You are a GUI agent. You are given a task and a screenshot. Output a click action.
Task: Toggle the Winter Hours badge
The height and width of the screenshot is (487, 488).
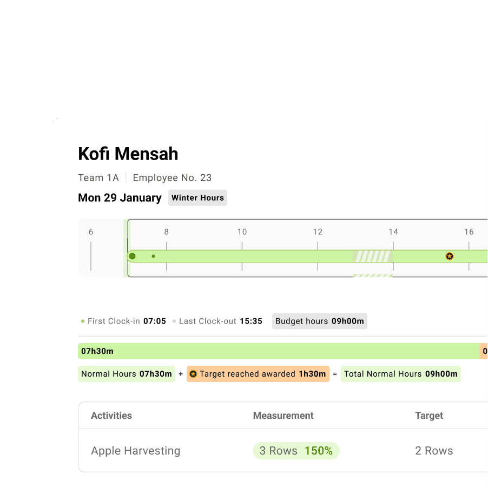[197, 198]
